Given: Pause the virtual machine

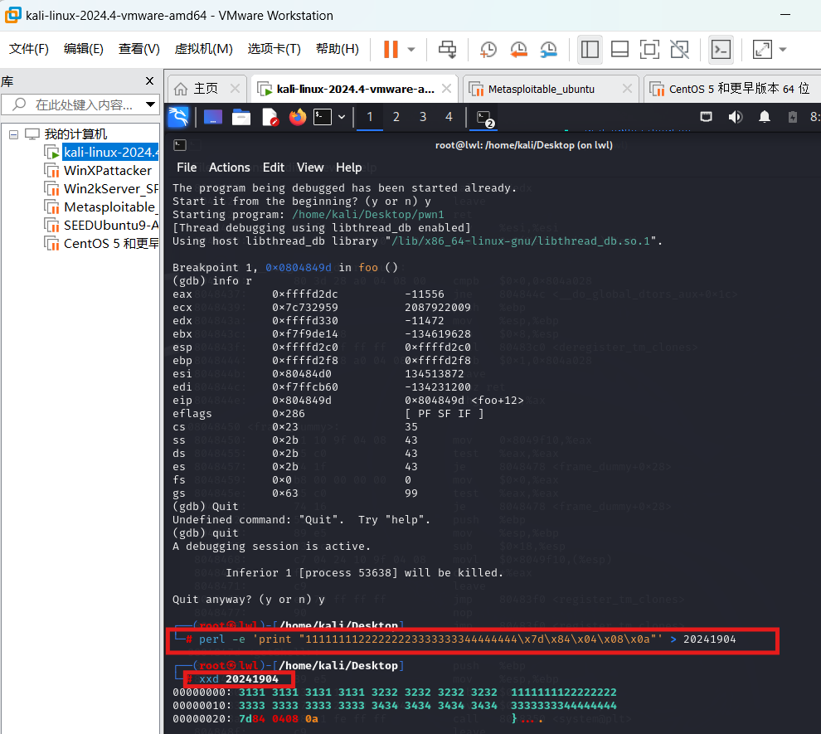Looking at the screenshot, I should [391, 49].
